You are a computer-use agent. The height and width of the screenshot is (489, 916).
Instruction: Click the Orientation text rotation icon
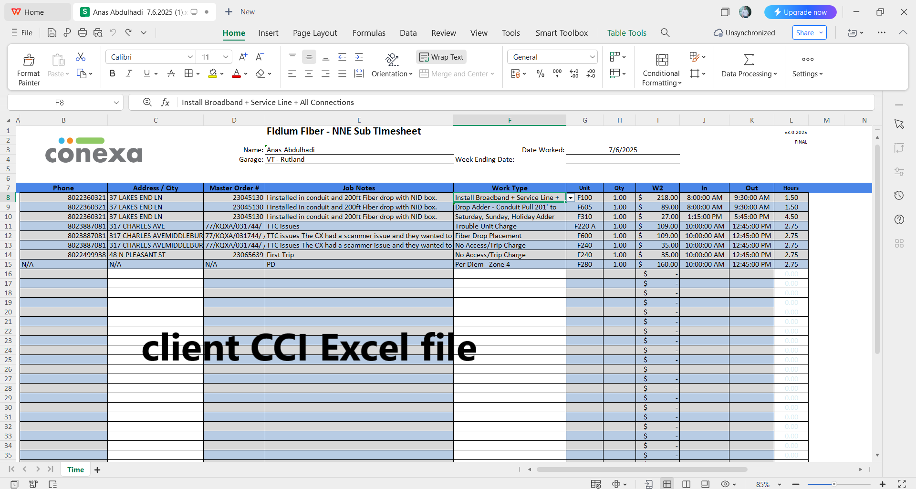click(392, 59)
